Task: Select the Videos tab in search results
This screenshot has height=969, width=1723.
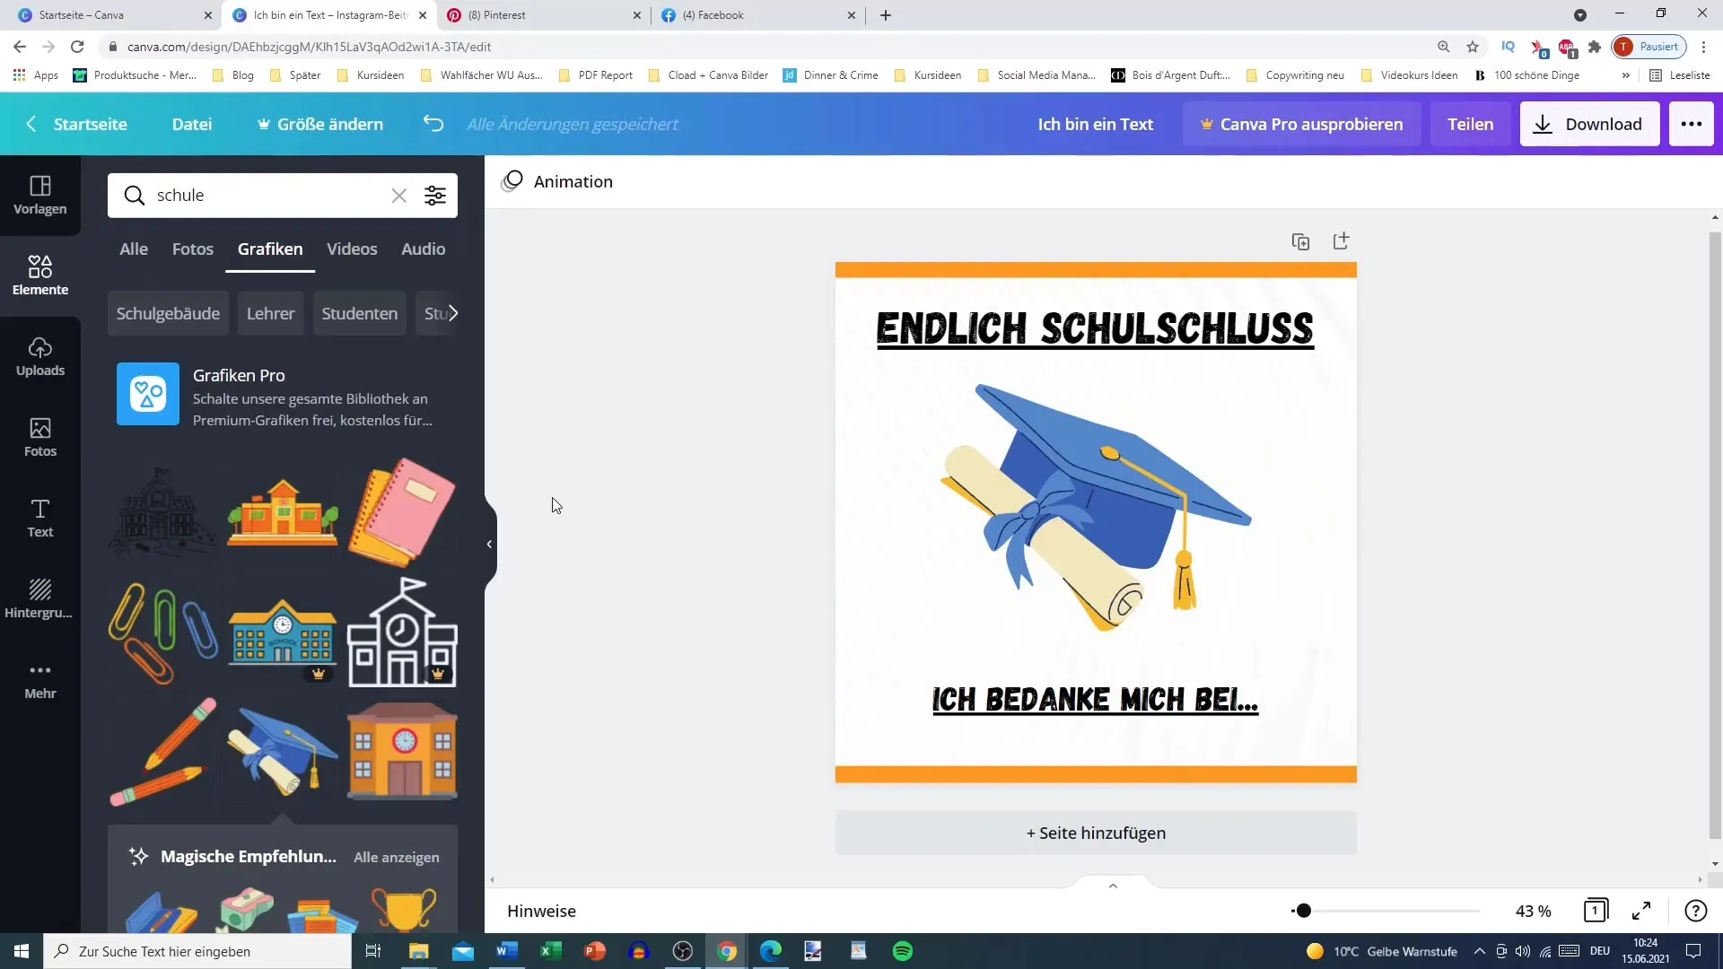Action: (352, 249)
